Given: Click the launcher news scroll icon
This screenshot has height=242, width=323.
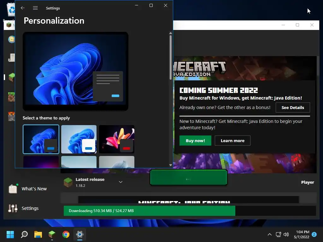Looking at the screenshot, I should (x=12, y=58).
